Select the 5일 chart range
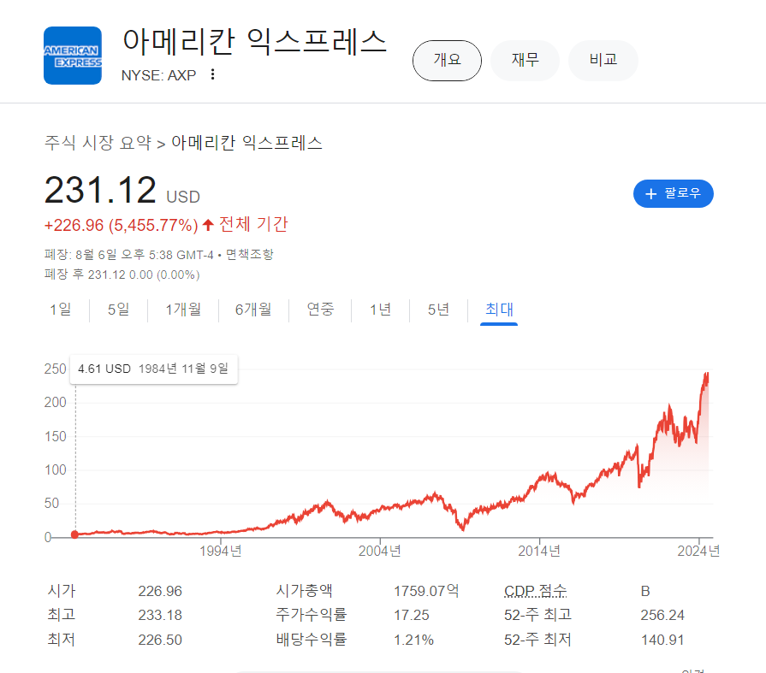Screen dimensions: 766x673 click(x=119, y=310)
